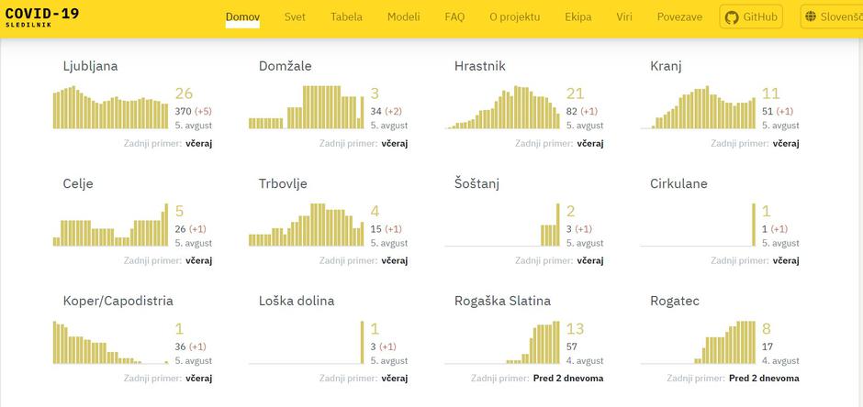Screen dimensions: 863x407
Task: Open the FAQ page
Action: [x=454, y=17]
